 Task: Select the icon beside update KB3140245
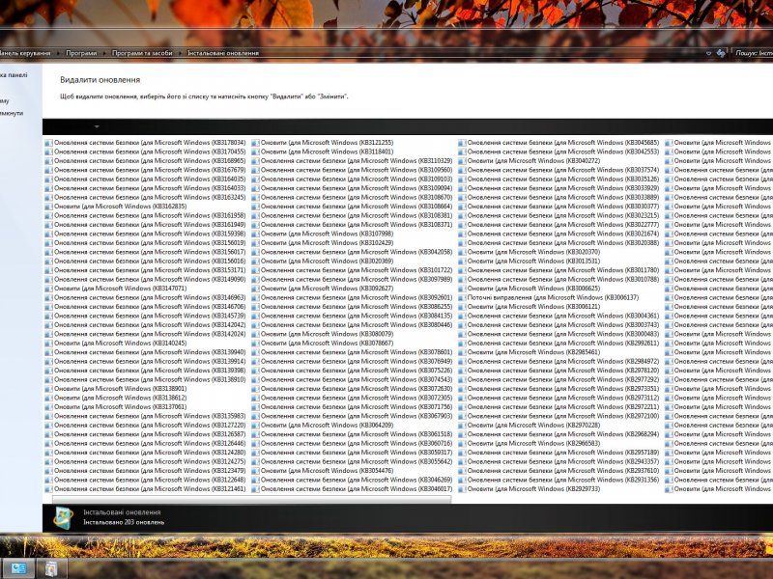point(48,344)
